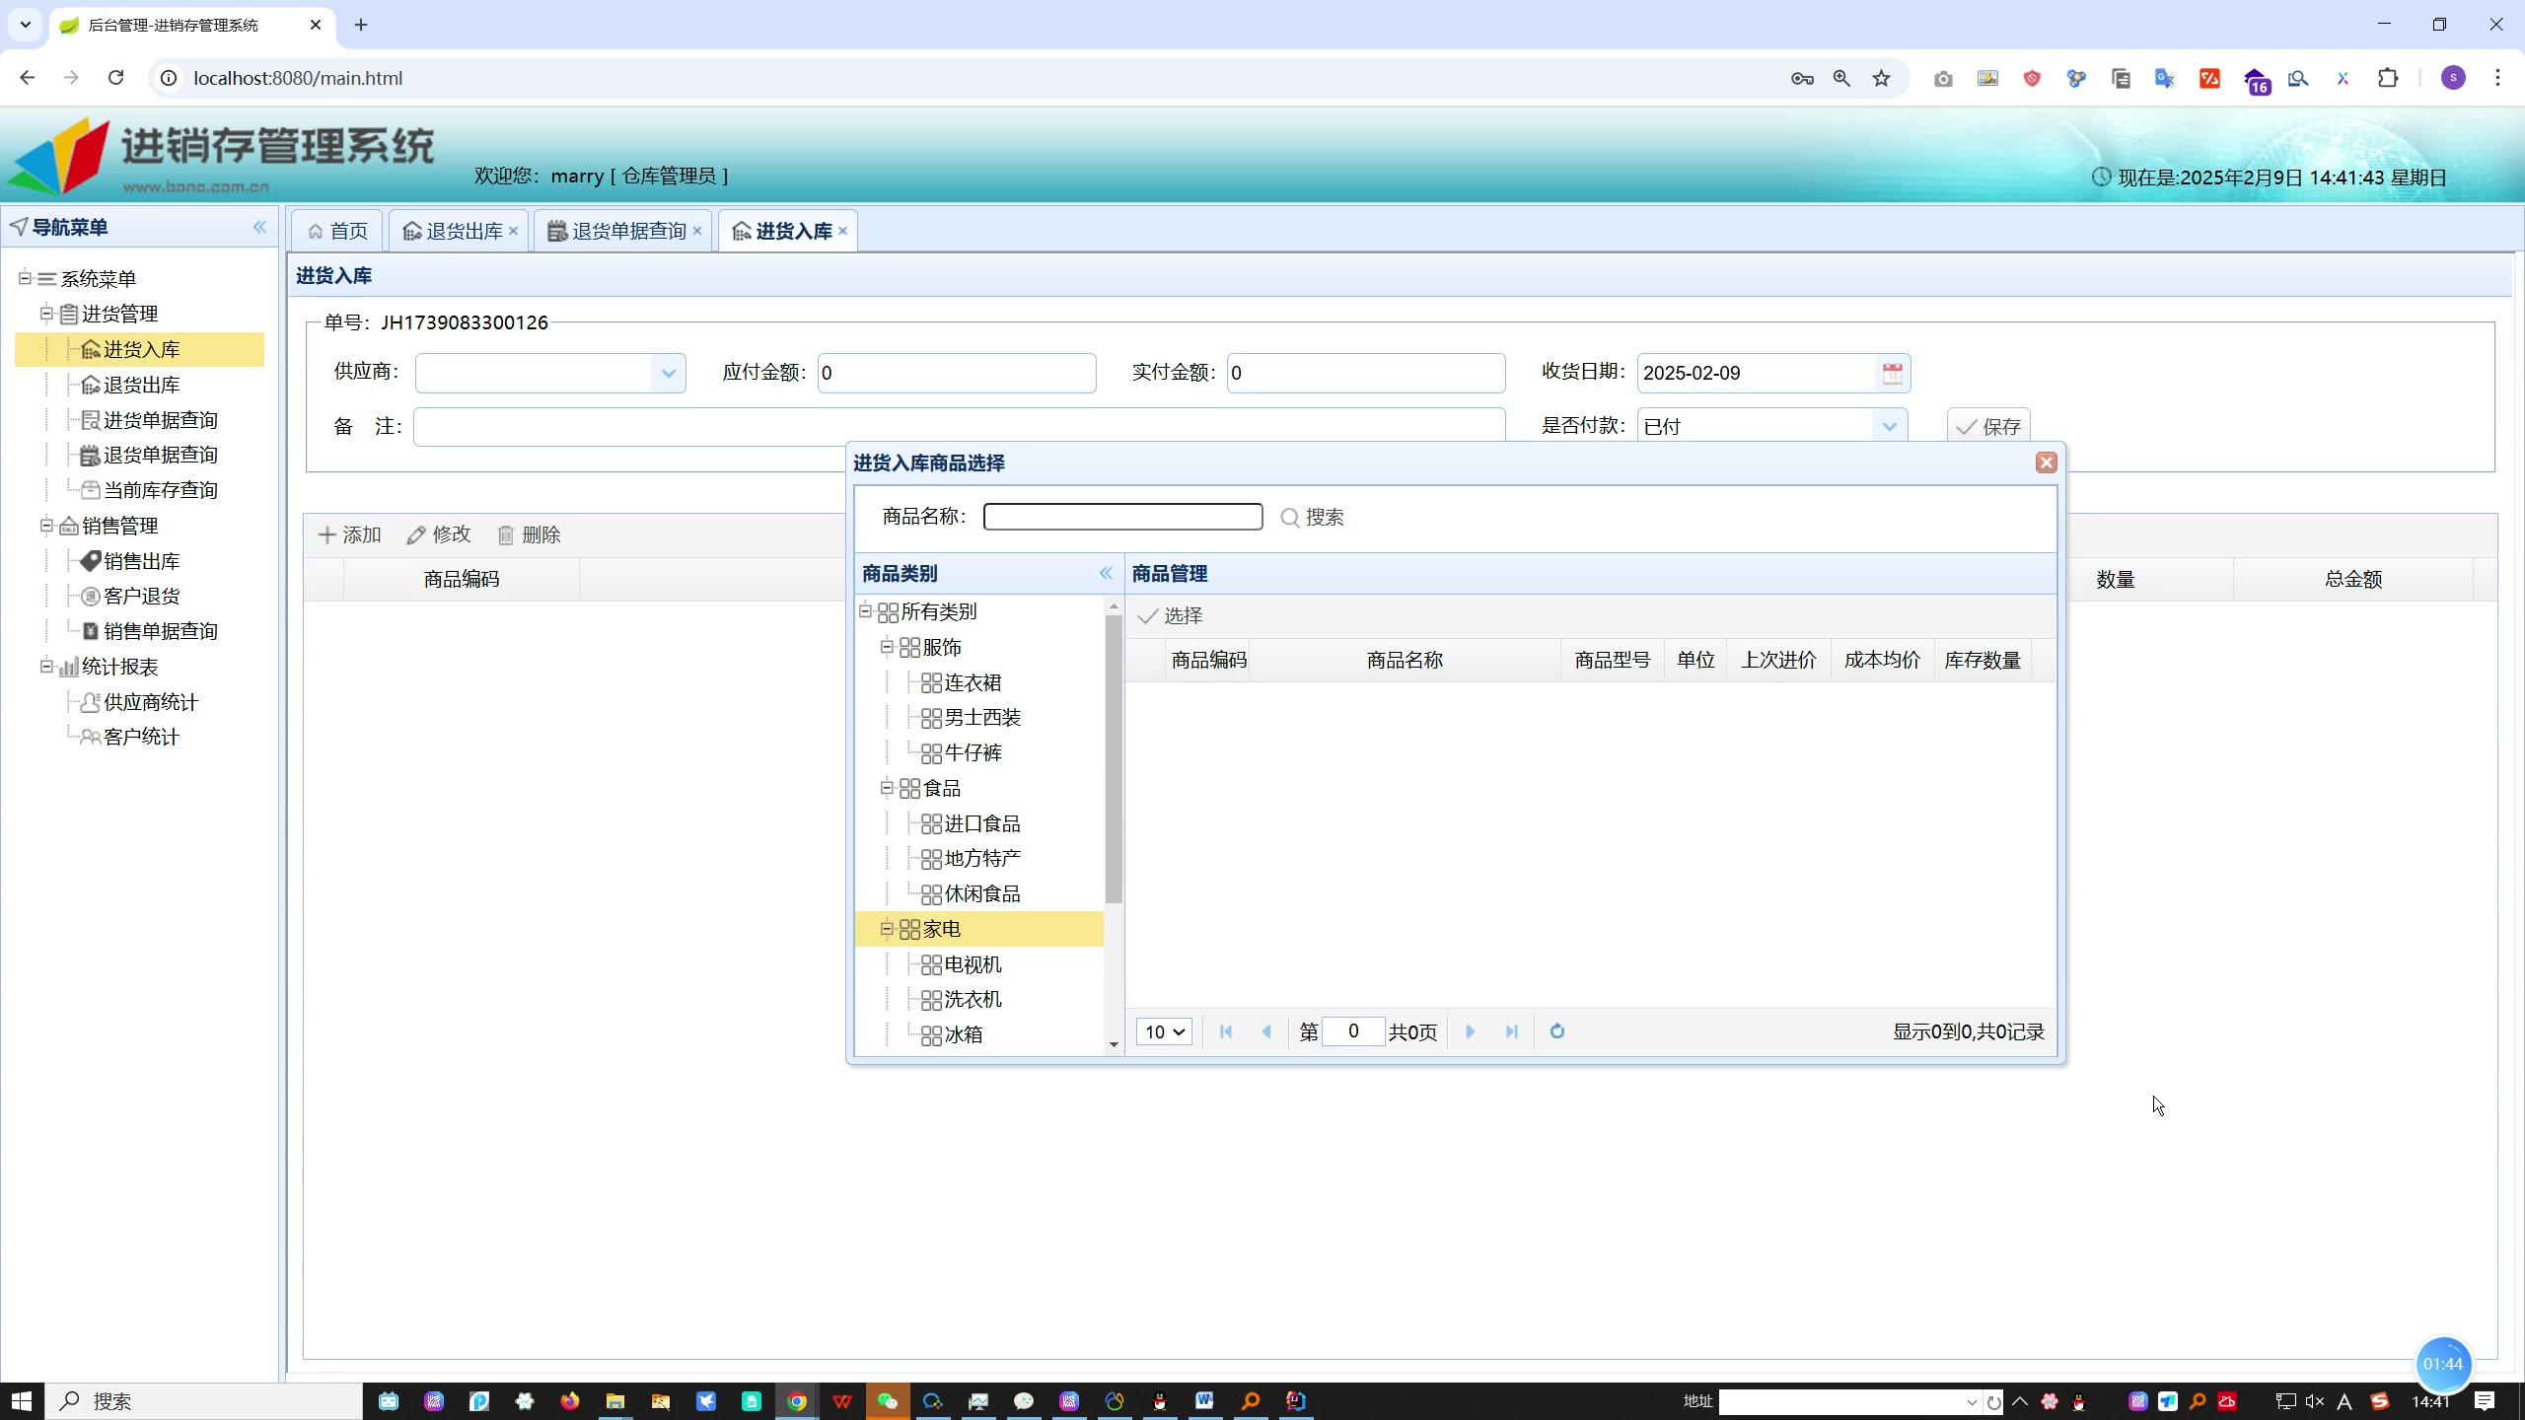Viewport: 2525px width, 1420px height.
Task: Select 地方特产 category
Action: pos(982,859)
